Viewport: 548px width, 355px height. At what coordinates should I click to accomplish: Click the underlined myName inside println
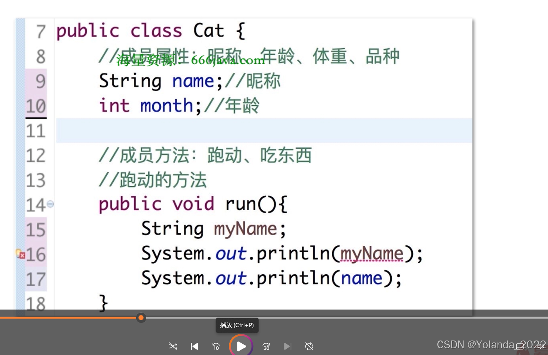(x=372, y=254)
